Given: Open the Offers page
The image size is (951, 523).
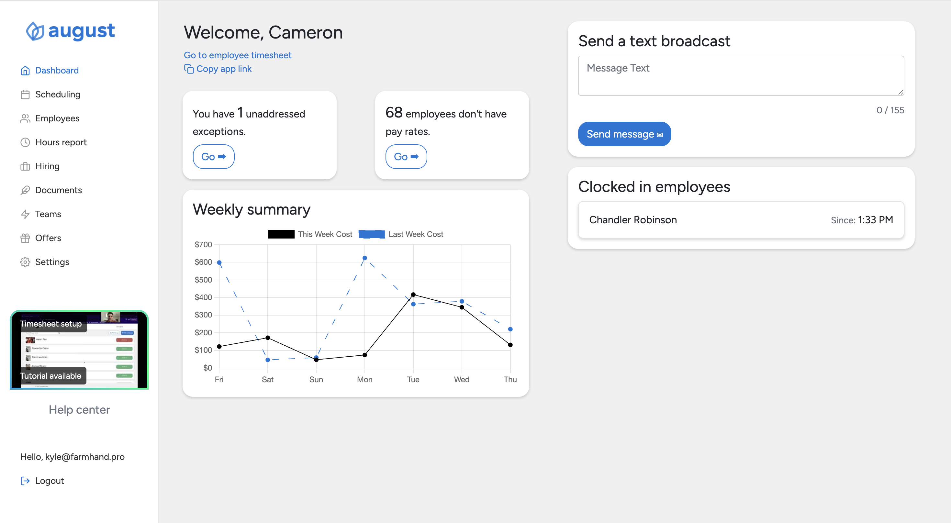Looking at the screenshot, I should coord(48,239).
